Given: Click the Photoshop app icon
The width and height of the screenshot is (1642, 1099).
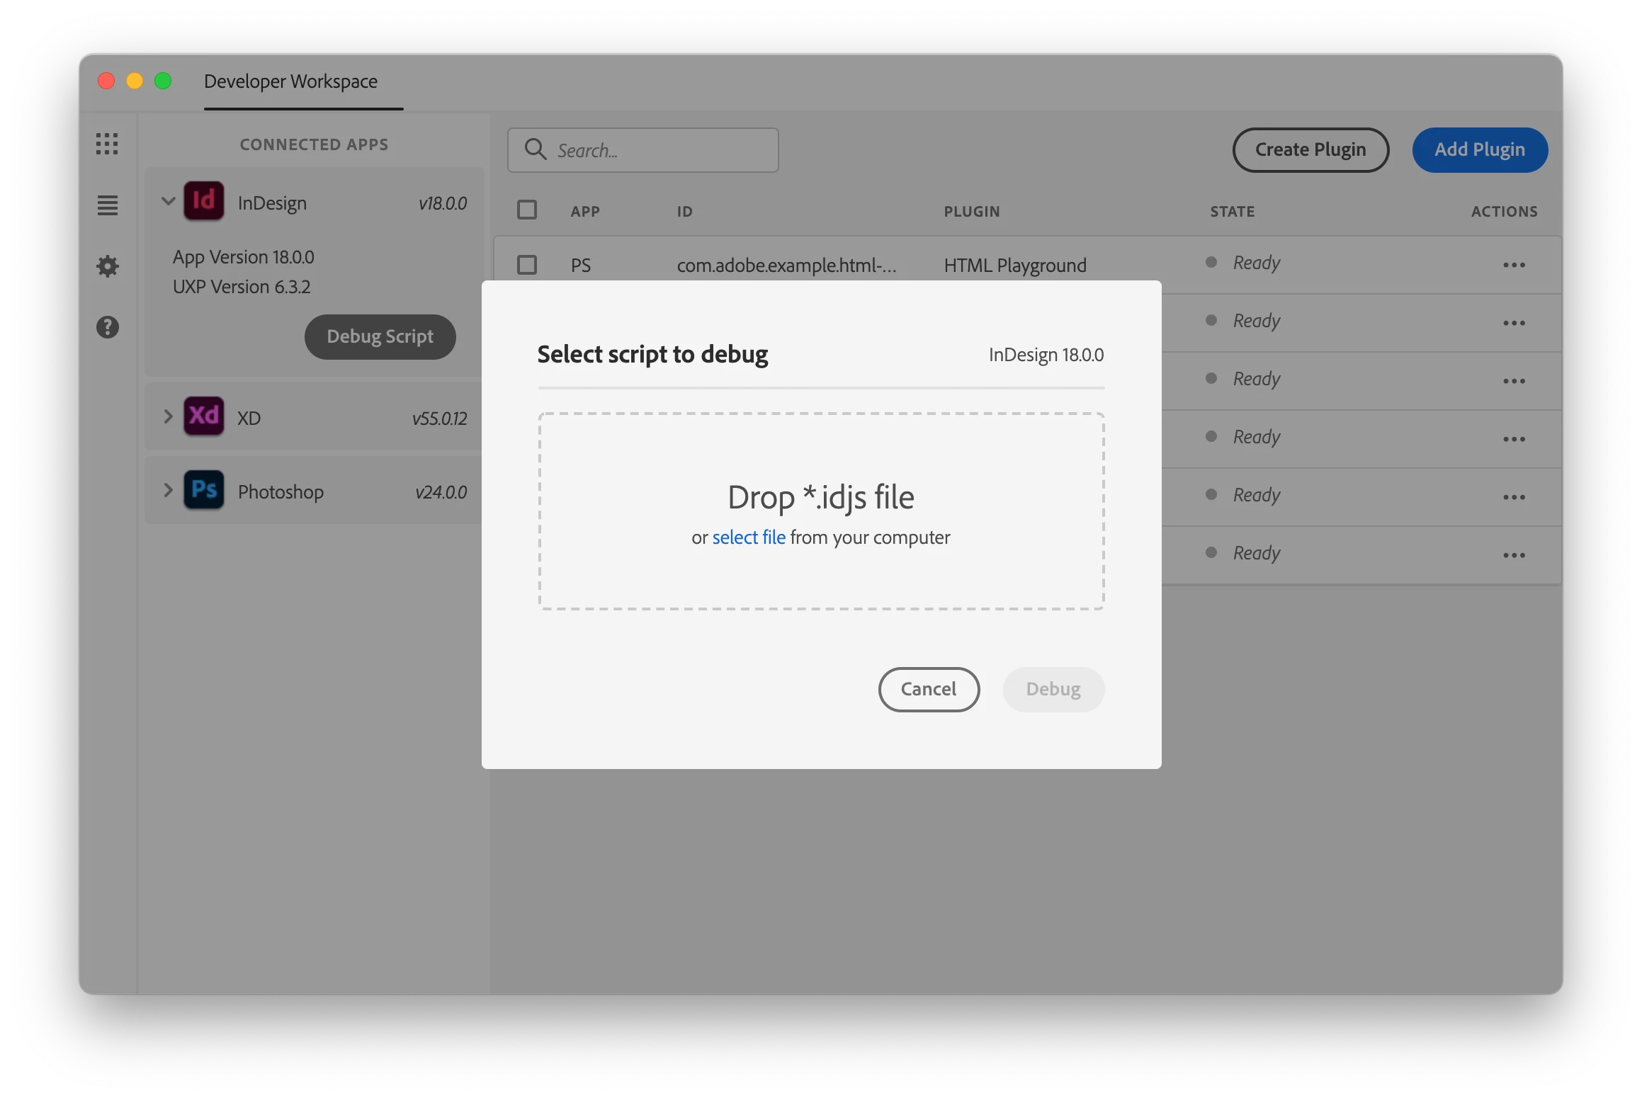Looking at the screenshot, I should (x=204, y=490).
